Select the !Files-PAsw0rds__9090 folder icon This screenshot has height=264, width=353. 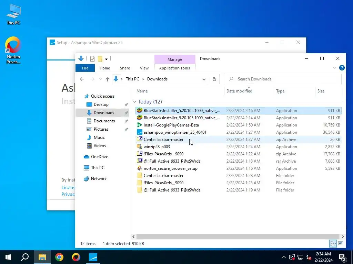140,183
